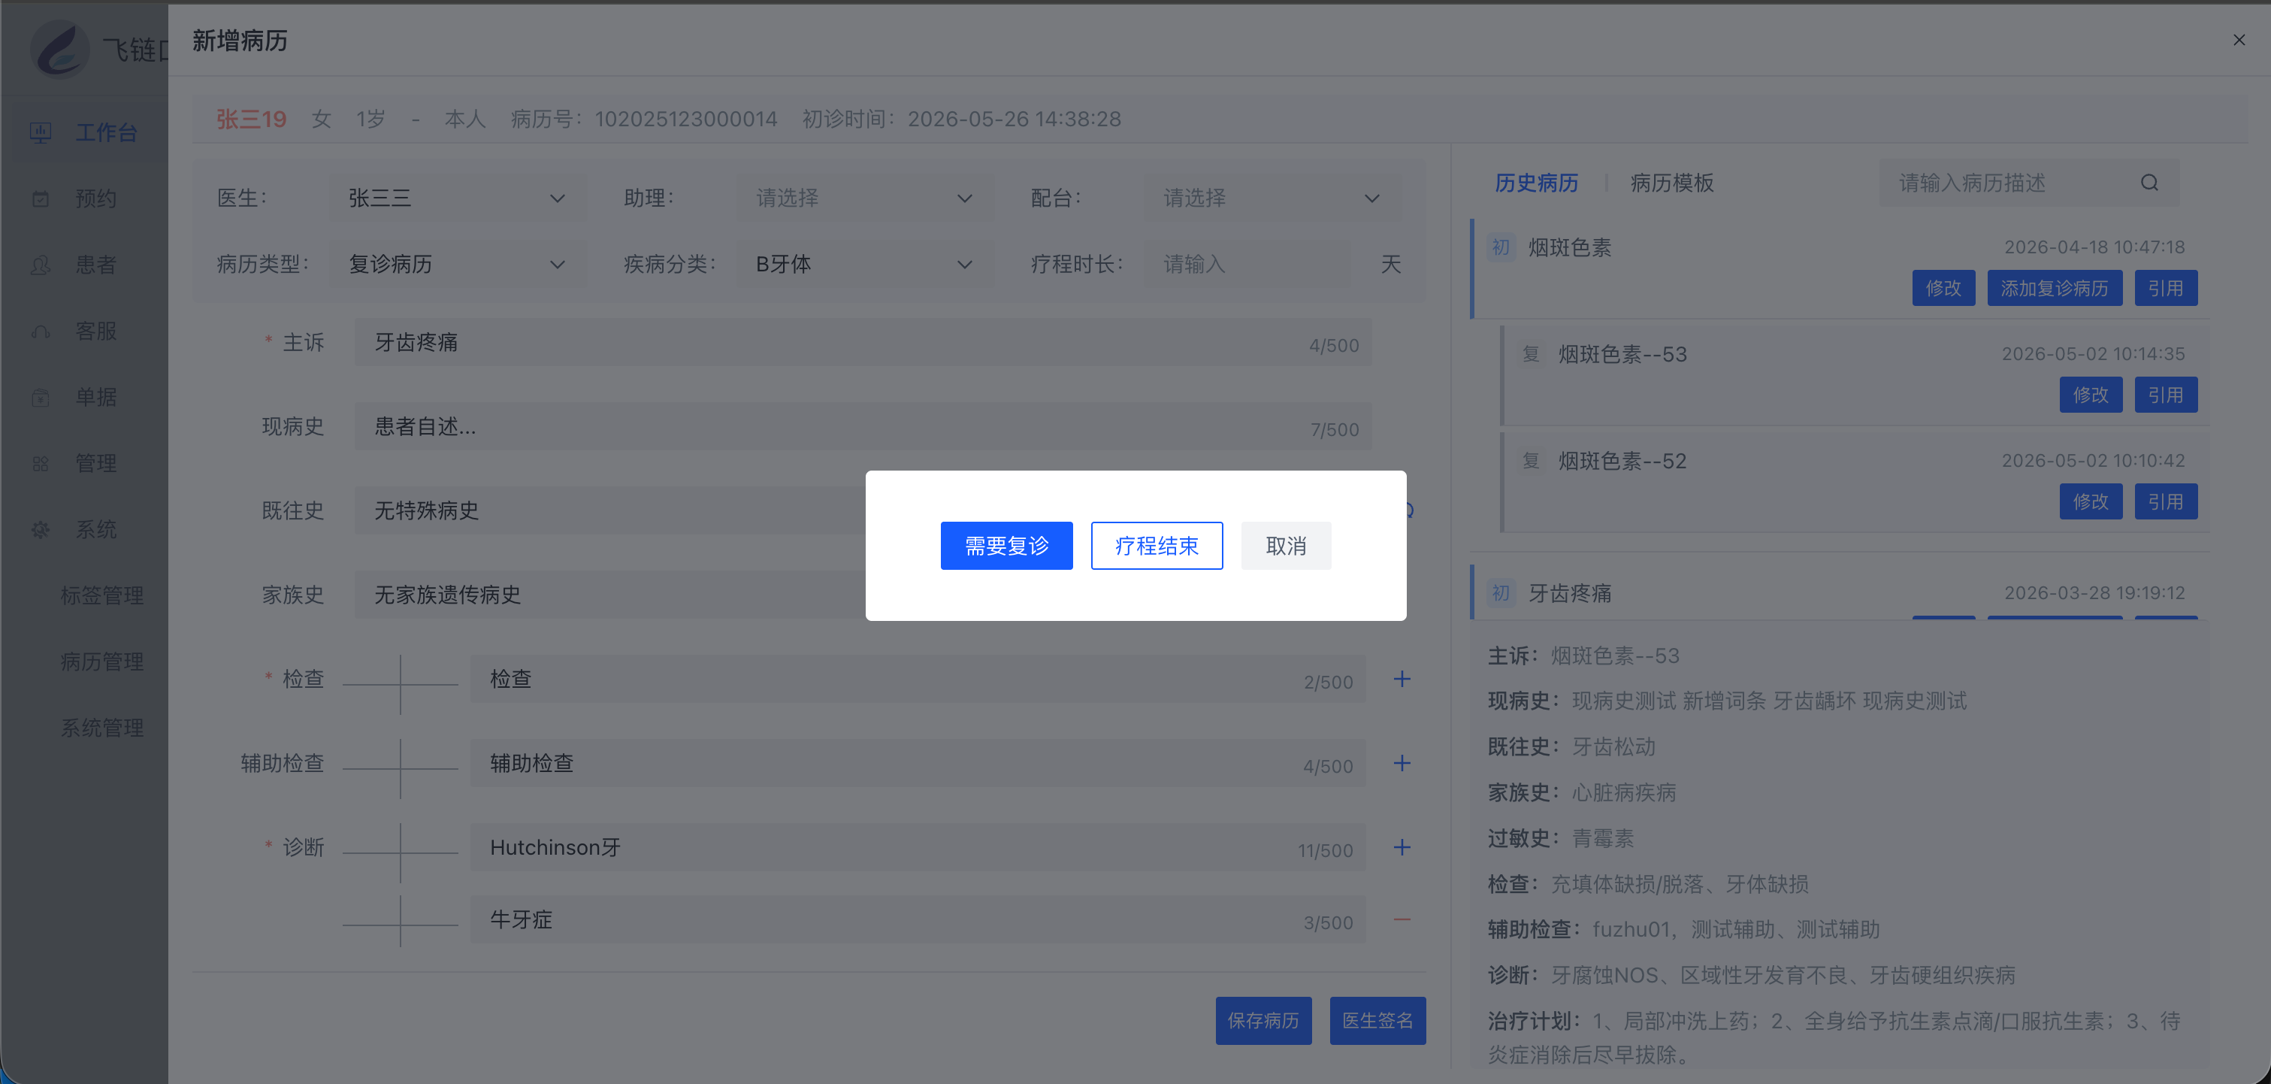
Task: Click the 复 badge beside 烟斑色素--53
Action: [1531, 355]
